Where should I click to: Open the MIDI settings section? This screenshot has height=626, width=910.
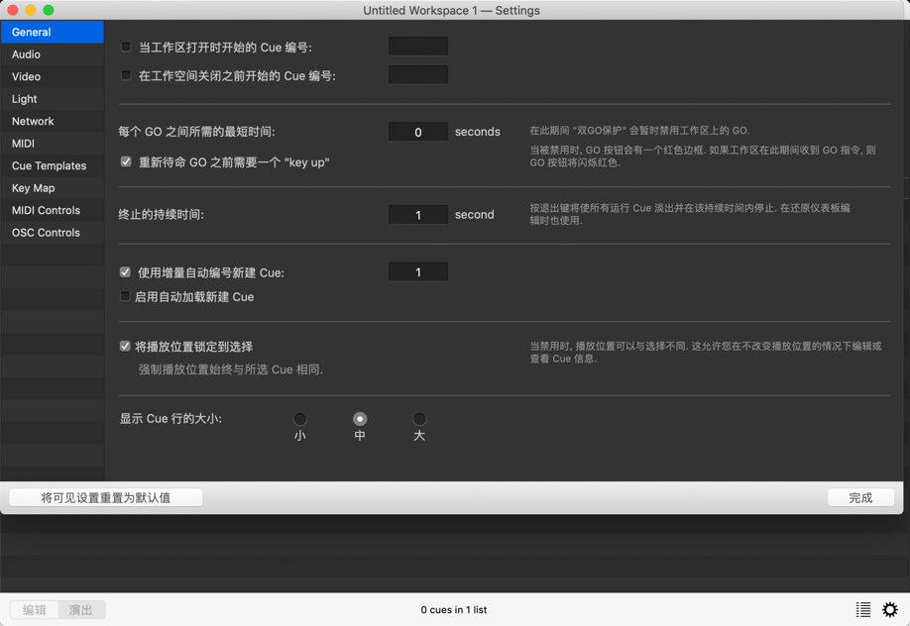point(26,143)
